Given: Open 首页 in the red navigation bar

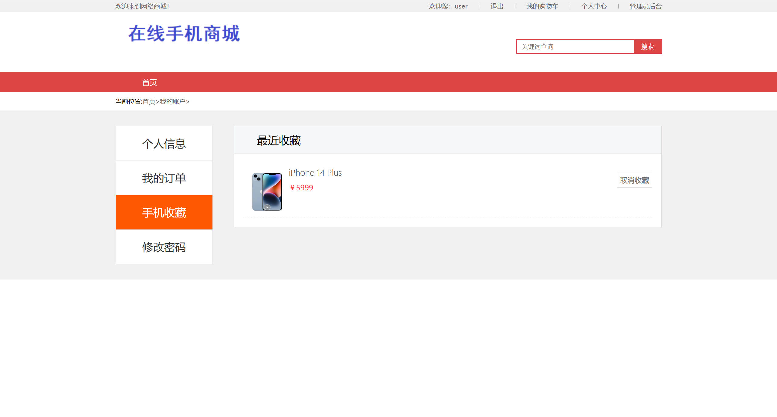Looking at the screenshot, I should (x=149, y=82).
